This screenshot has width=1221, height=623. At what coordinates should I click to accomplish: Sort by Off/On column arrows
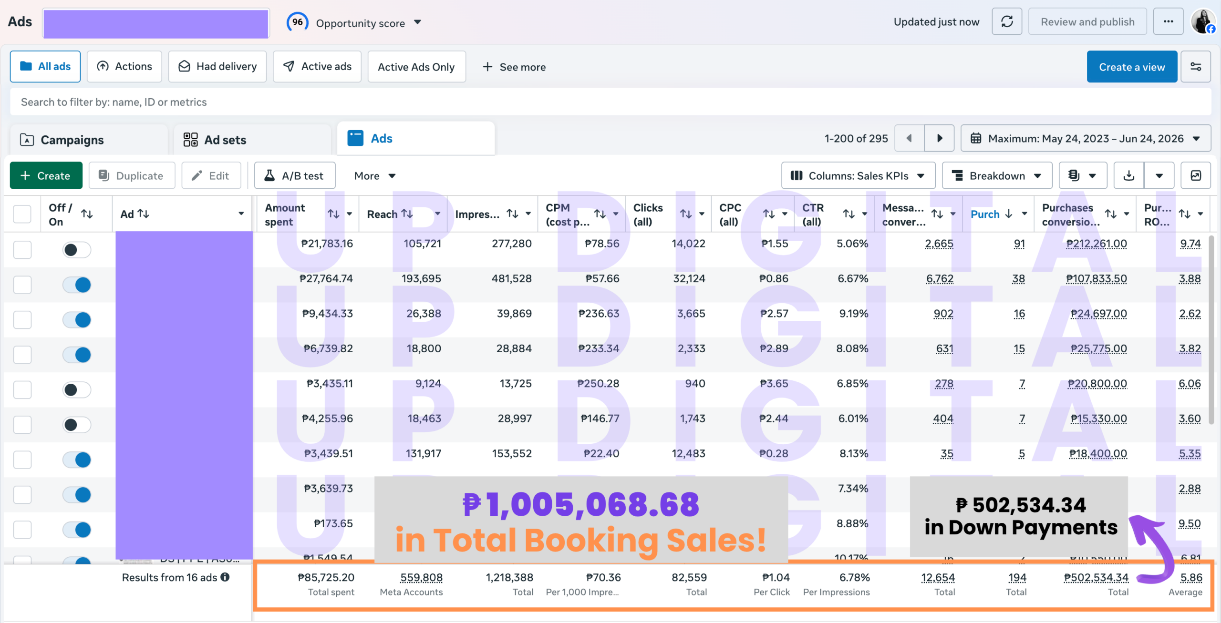pos(87,214)
